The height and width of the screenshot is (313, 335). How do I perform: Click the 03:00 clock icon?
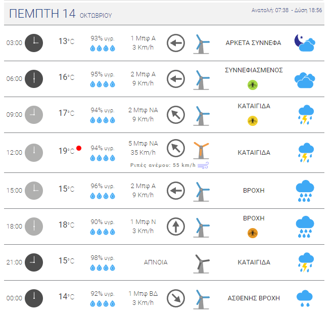click(34, 43)
